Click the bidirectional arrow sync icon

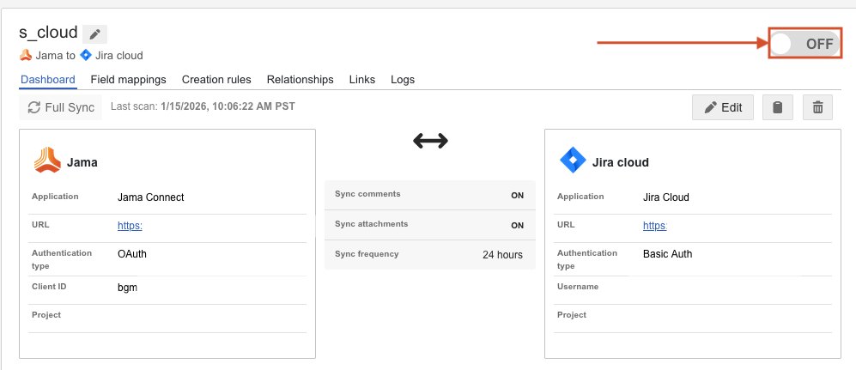pyautogui.click(x=430, y=142)
